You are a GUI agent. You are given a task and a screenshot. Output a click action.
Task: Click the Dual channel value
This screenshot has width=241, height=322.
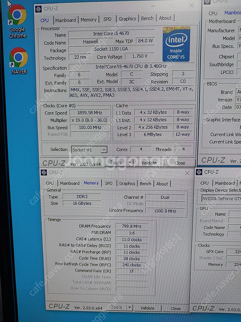point(165,198)
